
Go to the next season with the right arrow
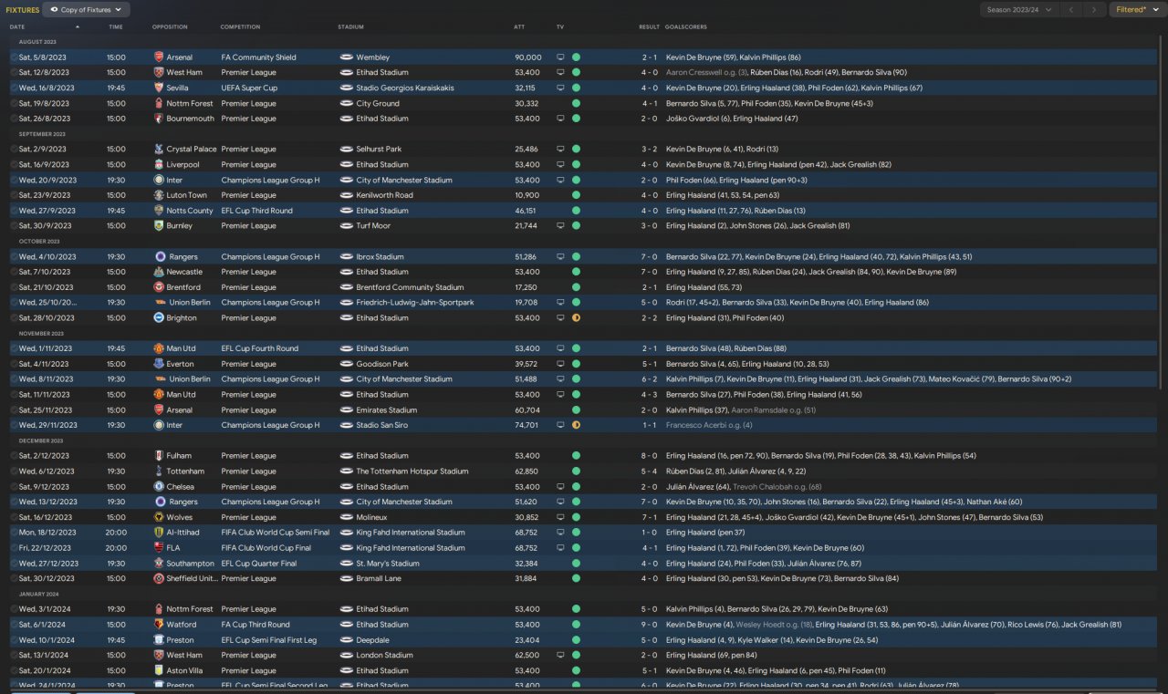click(x=1094, y=9)
